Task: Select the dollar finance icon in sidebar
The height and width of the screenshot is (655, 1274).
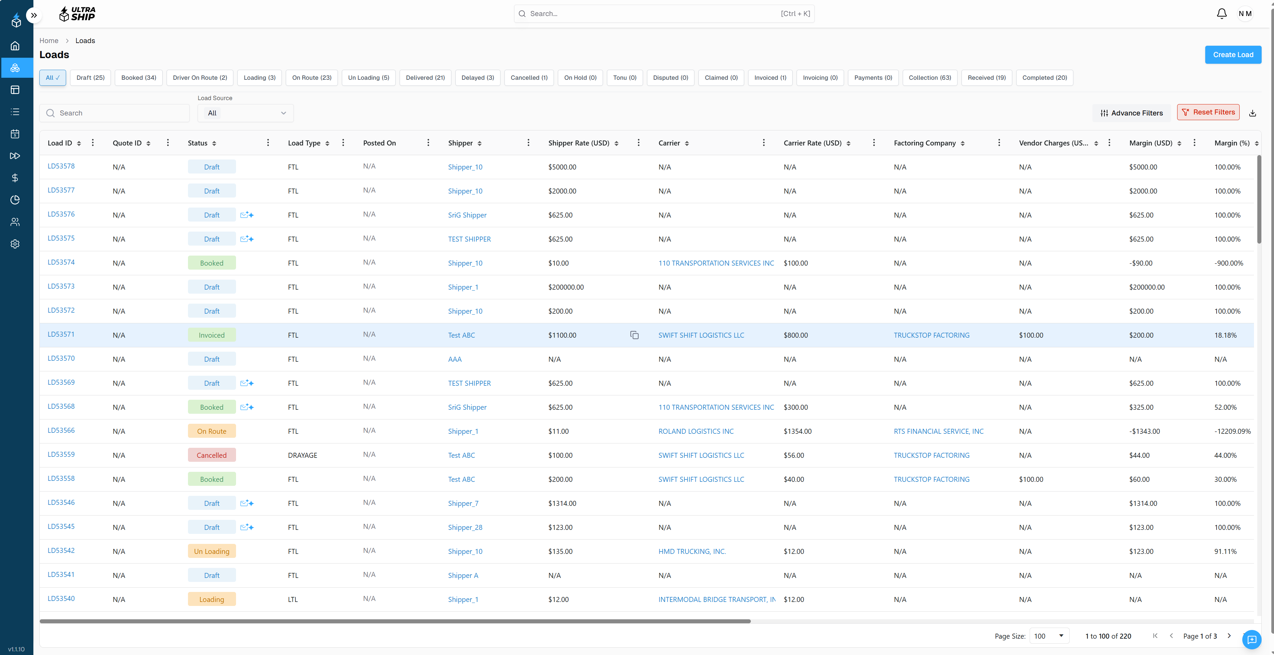Action: [15, 178]
